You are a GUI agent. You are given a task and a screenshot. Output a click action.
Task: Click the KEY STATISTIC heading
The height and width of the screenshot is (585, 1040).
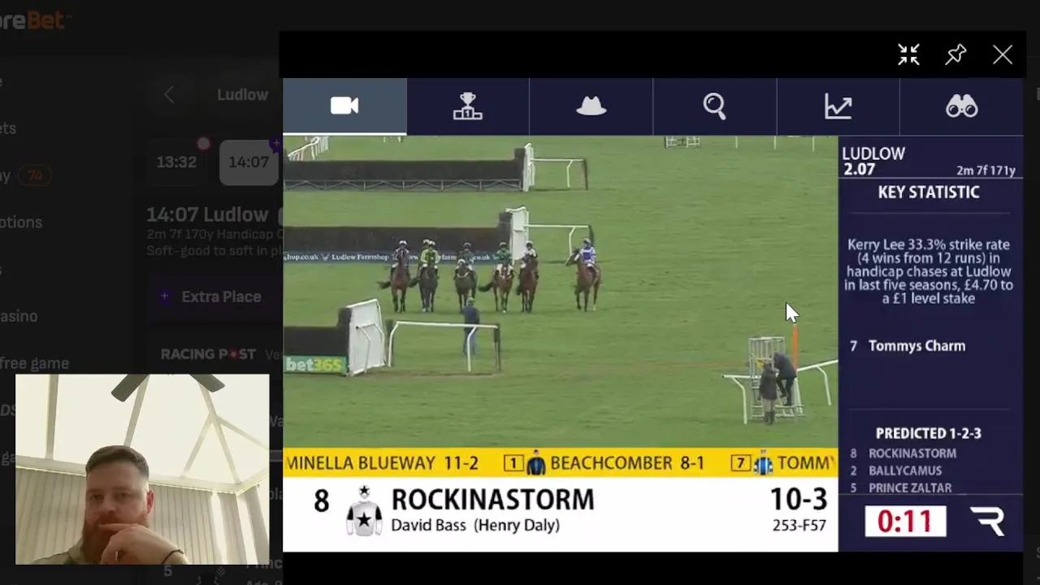929,193
